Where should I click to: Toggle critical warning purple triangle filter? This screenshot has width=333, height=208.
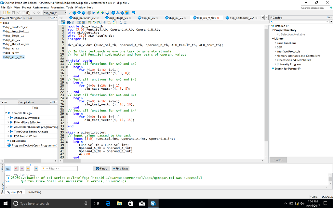[22, 169]
